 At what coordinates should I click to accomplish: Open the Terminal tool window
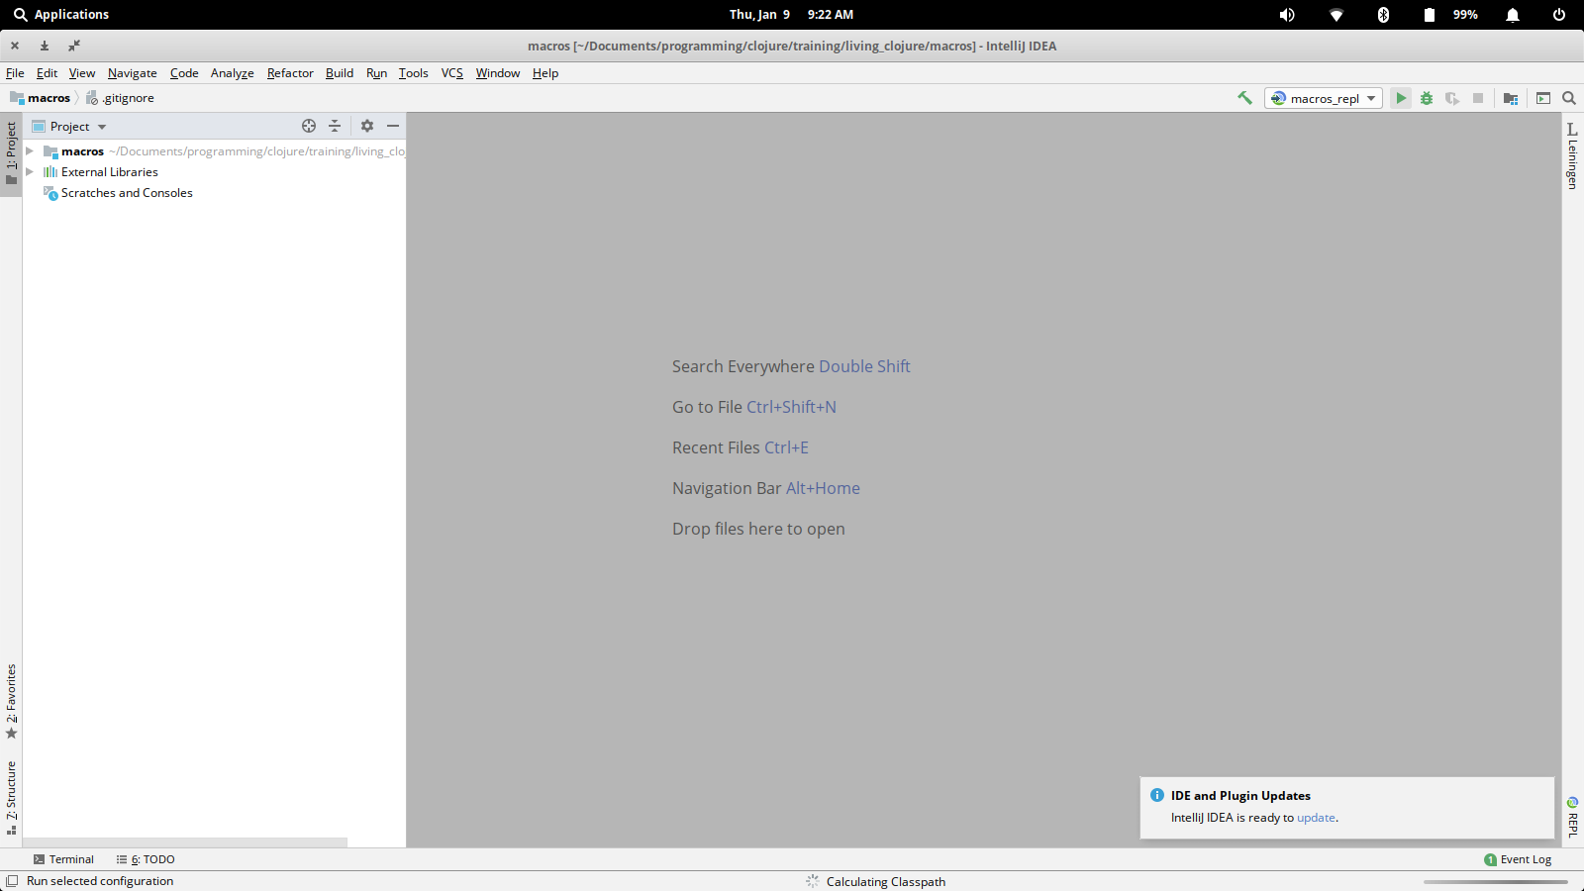pos(63,859)
